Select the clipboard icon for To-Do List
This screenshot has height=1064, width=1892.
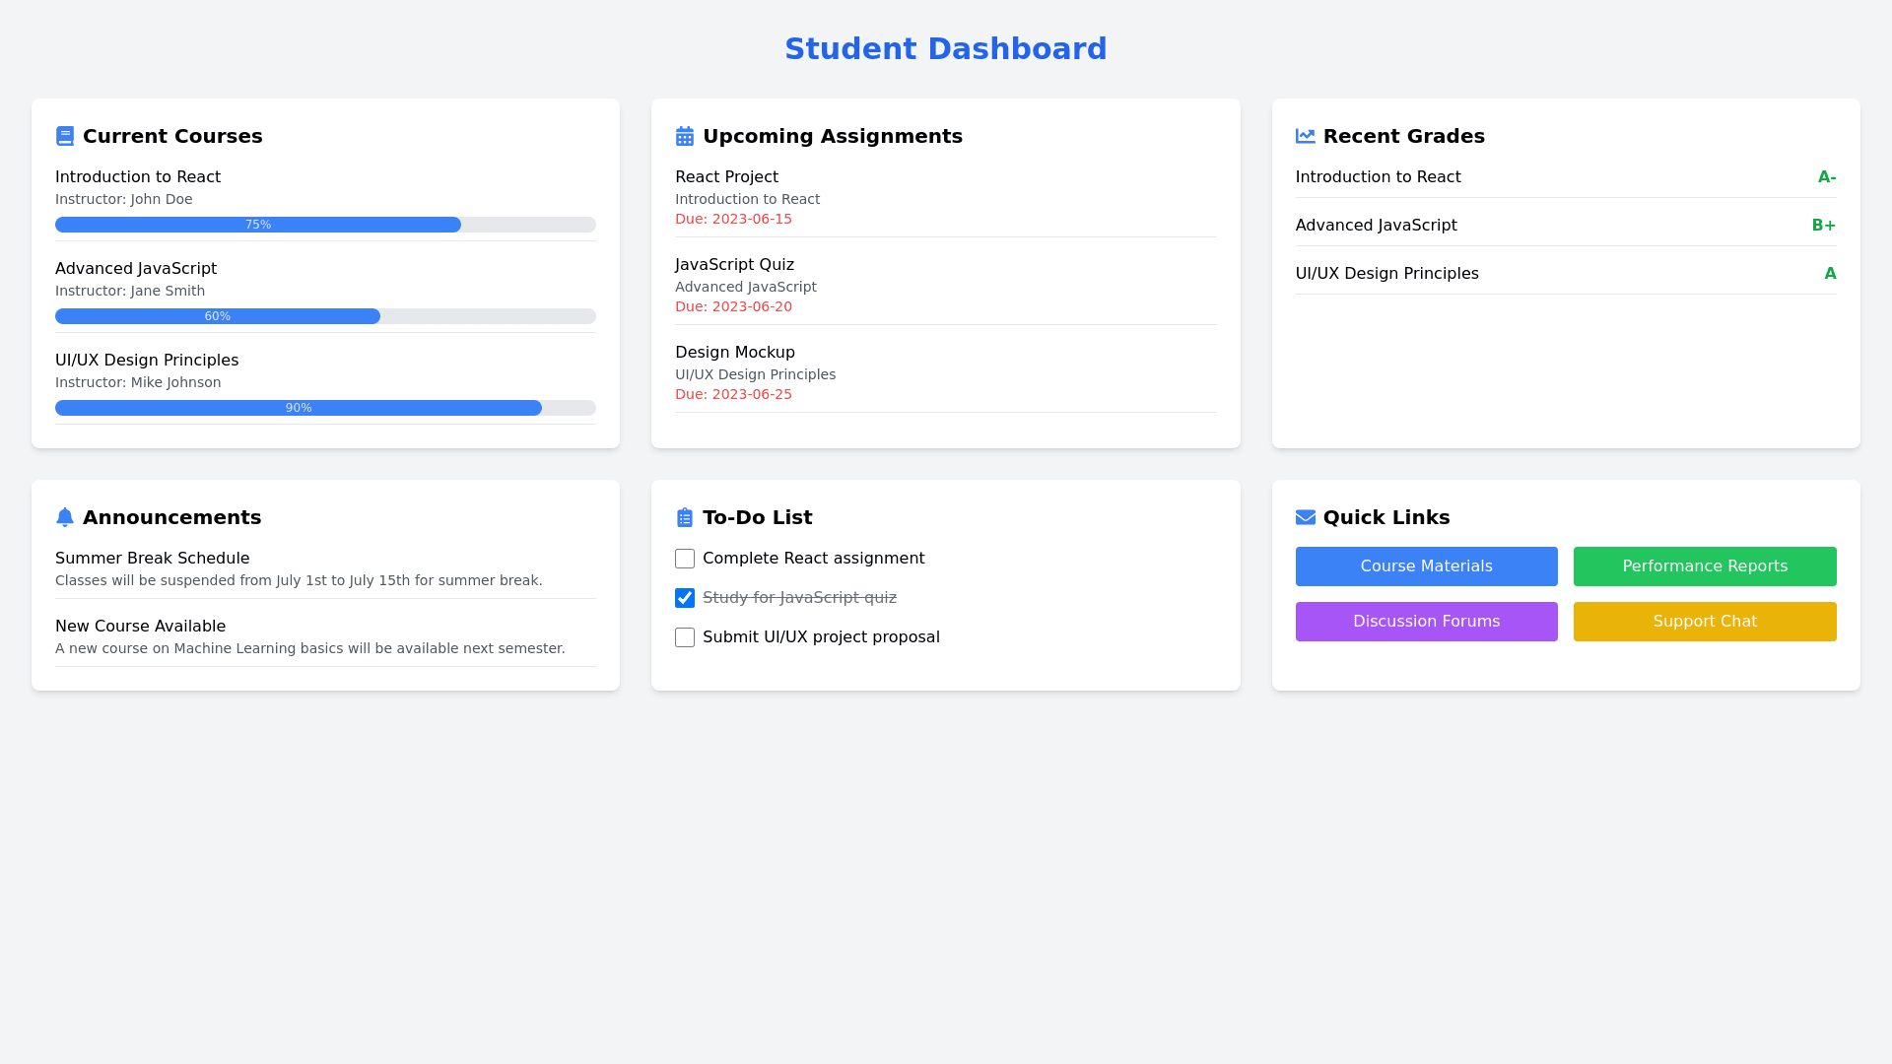[x=685, y=517]
